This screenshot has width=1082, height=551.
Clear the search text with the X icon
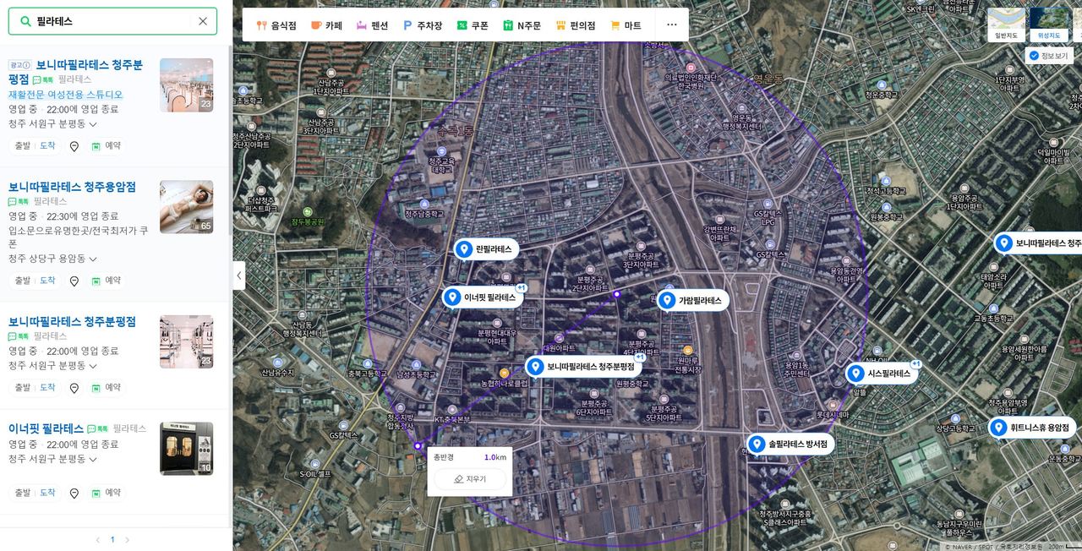203,21
